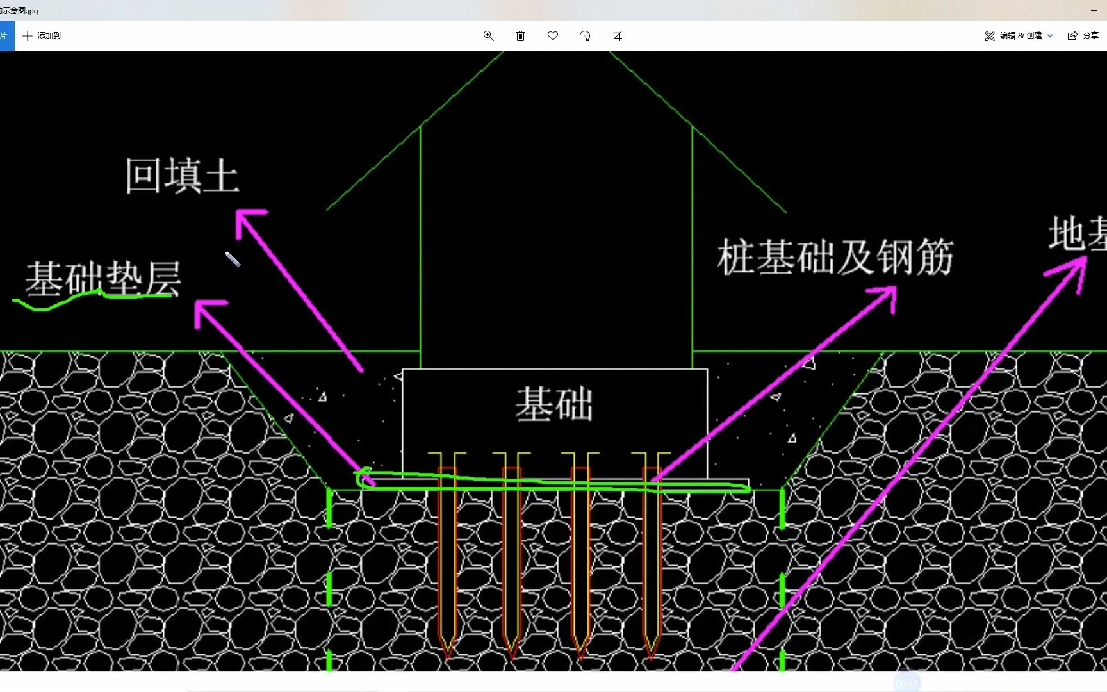The width and height of the screenshot is (1107, 692).
Task: Delete the photo with trash icon
Action: 520,36
